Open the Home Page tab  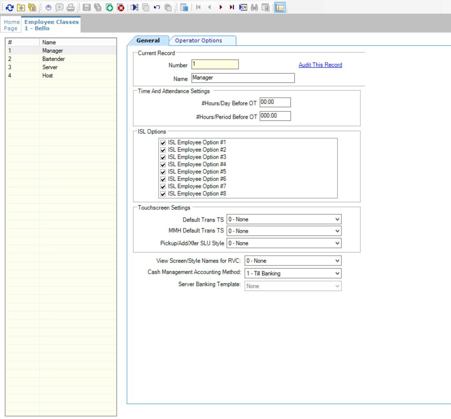coord(11,25)
